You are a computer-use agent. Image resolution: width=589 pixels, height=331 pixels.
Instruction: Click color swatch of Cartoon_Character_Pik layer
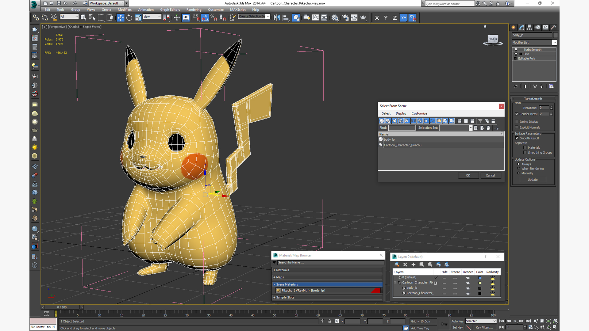point(479,283)
